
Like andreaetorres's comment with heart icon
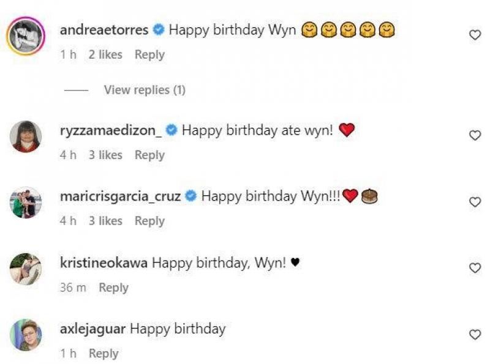coord(475,35)
